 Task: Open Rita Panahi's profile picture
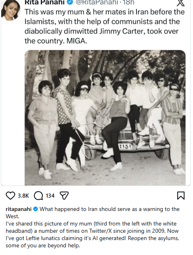point(11,10)
